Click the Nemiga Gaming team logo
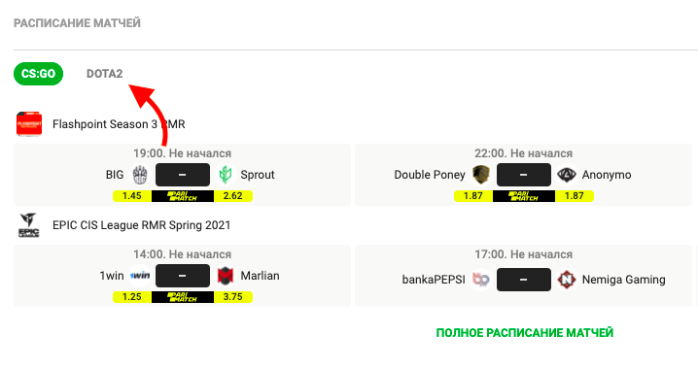698x368 pixels. (566, 280)
